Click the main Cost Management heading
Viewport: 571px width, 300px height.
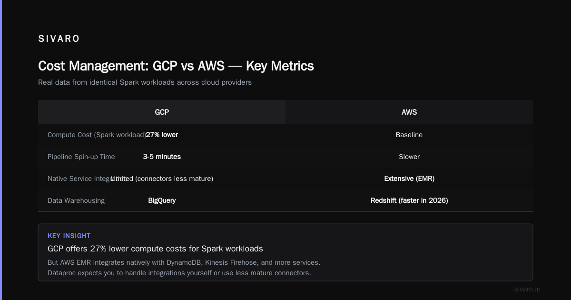(x=176, y=66)
